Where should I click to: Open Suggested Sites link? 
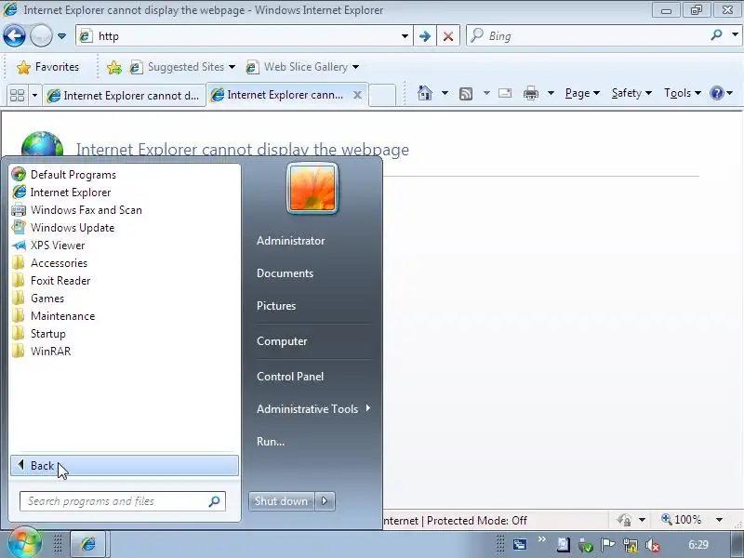click(182, 67)
